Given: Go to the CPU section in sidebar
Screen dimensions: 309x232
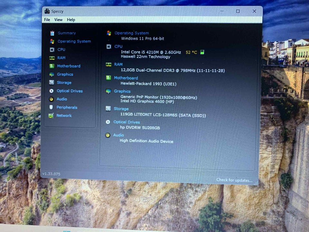Looking at the screenshot, I should [x=61, y=50].
